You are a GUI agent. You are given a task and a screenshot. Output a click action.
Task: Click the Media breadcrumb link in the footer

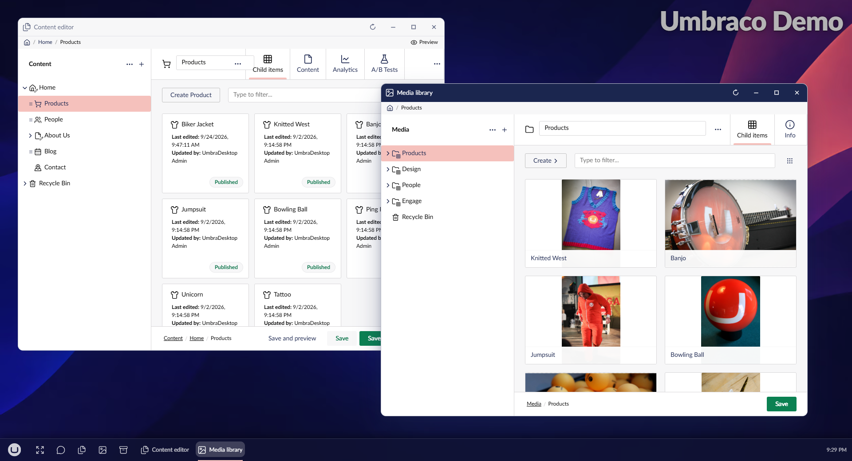click(x=534, y=404)
